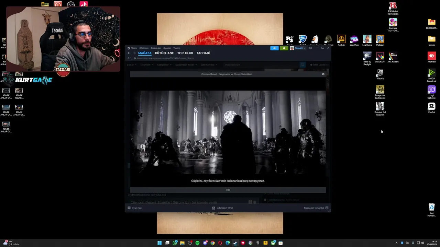Close the Crimson Desert screenshot viewer

pyautogui.click(x=323, y=74)
